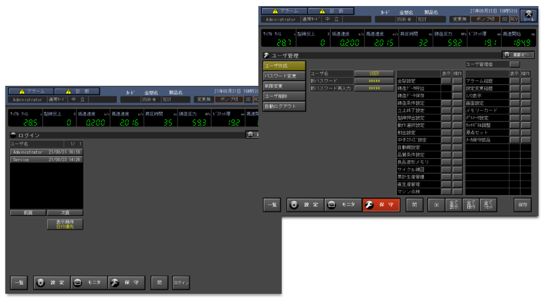Click the アラーム warning button in user management window

(283, 11)
